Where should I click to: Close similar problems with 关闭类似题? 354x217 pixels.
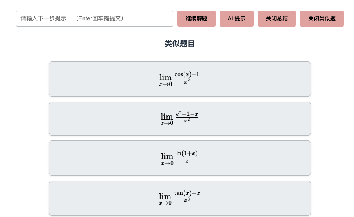pos(322,18)
